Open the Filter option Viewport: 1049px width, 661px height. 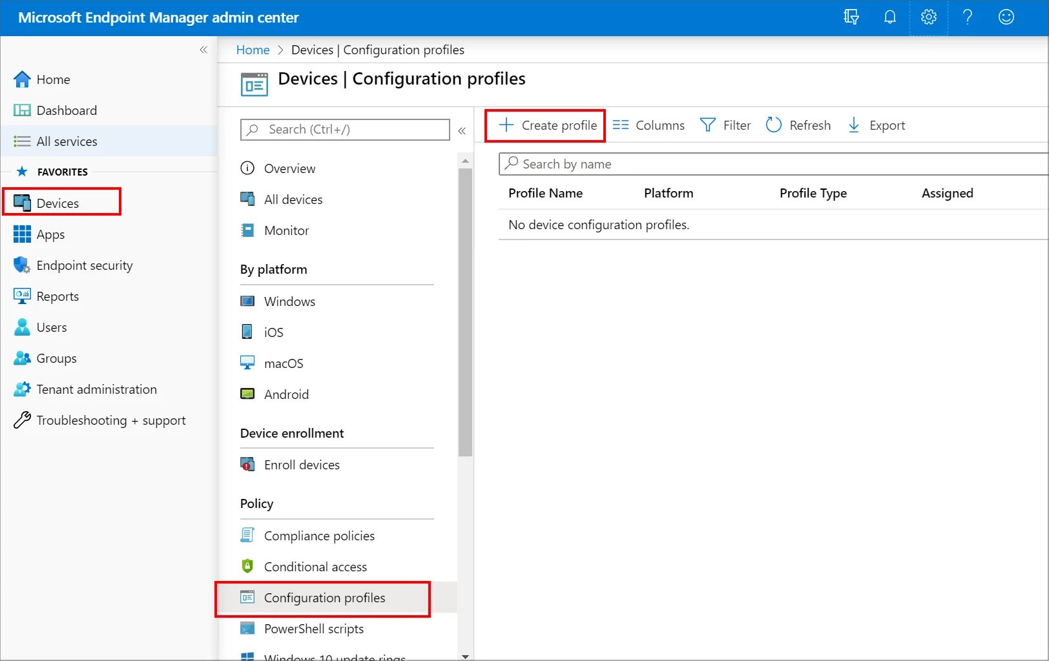tap(726, 125)
